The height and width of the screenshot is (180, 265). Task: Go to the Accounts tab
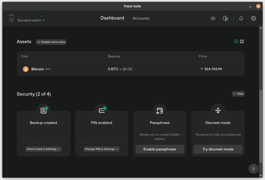pyautogui.click(x=141, y=18)
